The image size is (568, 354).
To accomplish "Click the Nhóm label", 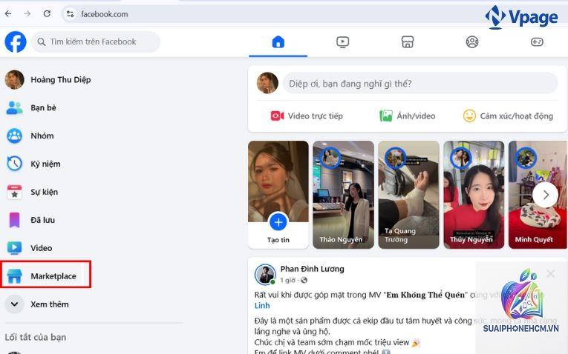I will pyautogui.click(x=42, y=136).
